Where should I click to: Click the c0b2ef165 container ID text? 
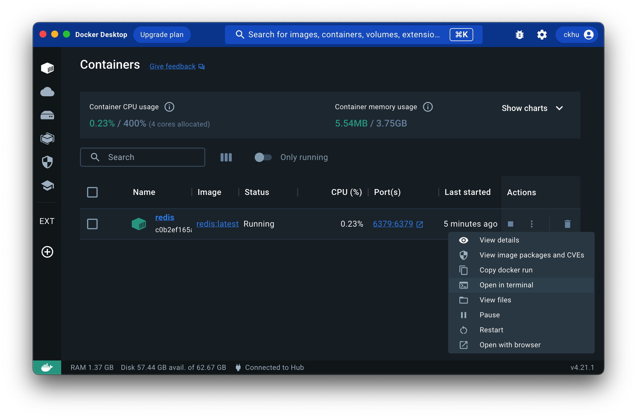[x=174, y=230]
